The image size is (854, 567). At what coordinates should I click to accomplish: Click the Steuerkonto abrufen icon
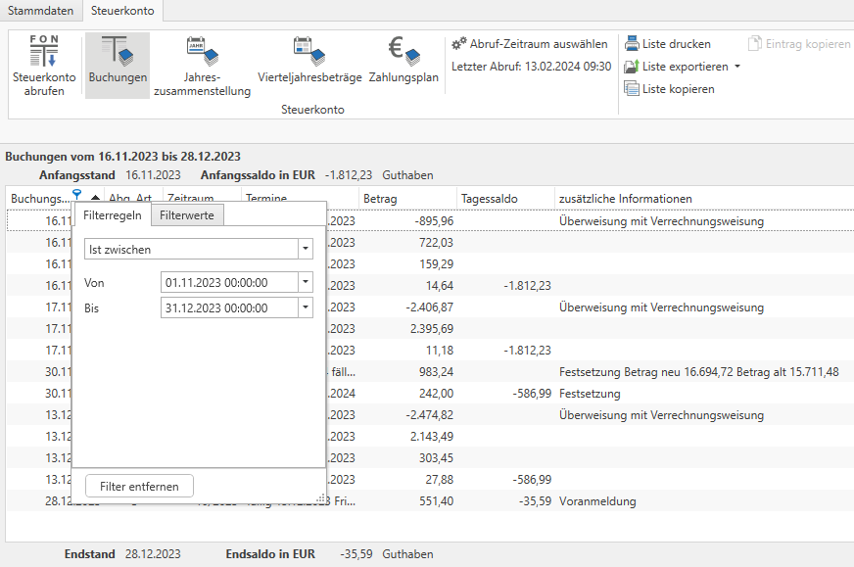(x=44, y=51)
